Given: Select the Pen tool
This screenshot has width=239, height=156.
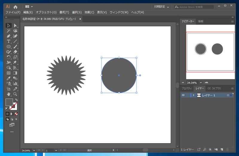Looking at the screenshot, I should [x=9, y=36].
